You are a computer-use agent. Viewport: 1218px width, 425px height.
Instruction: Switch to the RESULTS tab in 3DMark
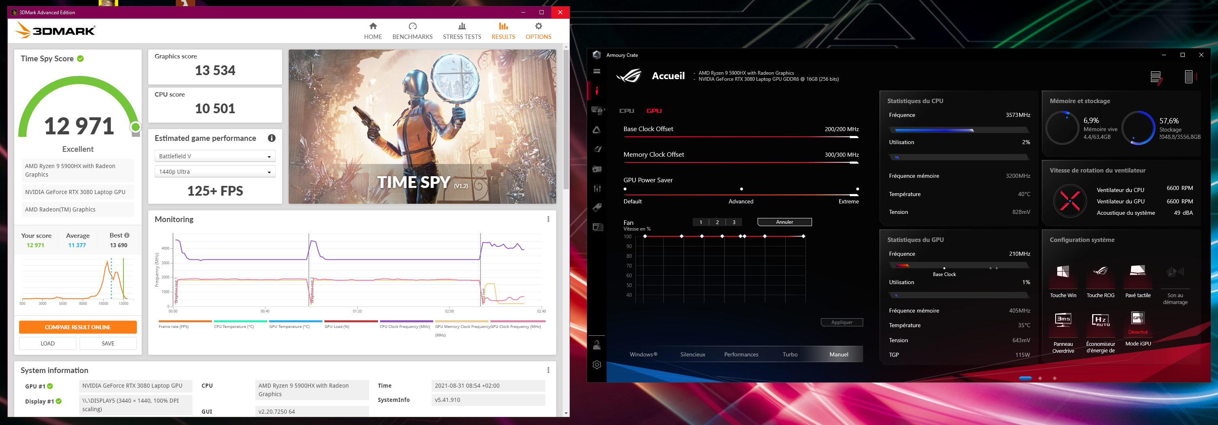[503, 31]
